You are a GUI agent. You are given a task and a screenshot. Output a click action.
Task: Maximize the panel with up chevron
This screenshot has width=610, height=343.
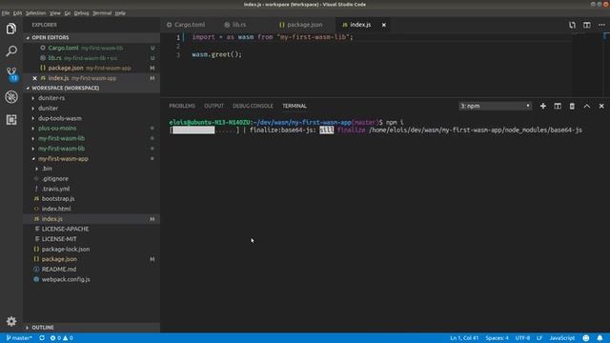pos(587,106)
